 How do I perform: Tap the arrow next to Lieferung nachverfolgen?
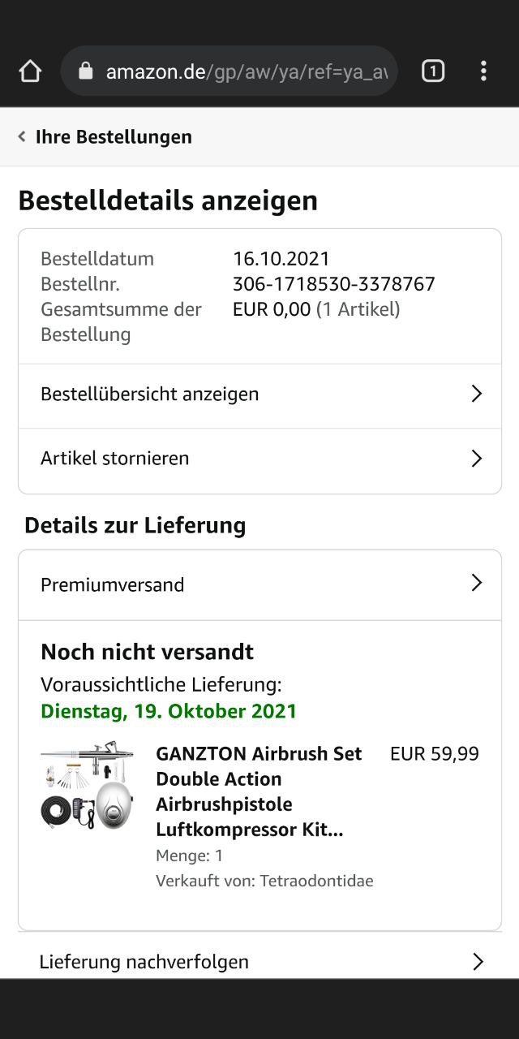tap(478, 962)
